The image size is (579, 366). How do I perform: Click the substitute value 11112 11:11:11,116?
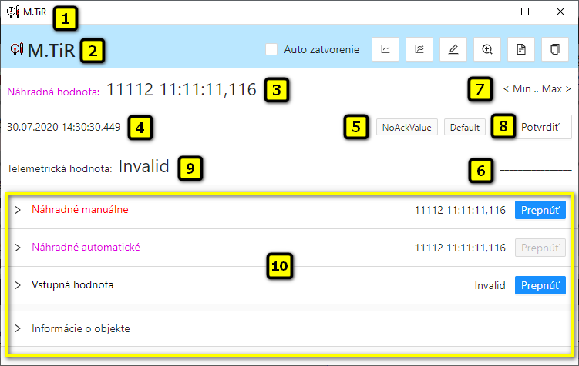[181, 89]
